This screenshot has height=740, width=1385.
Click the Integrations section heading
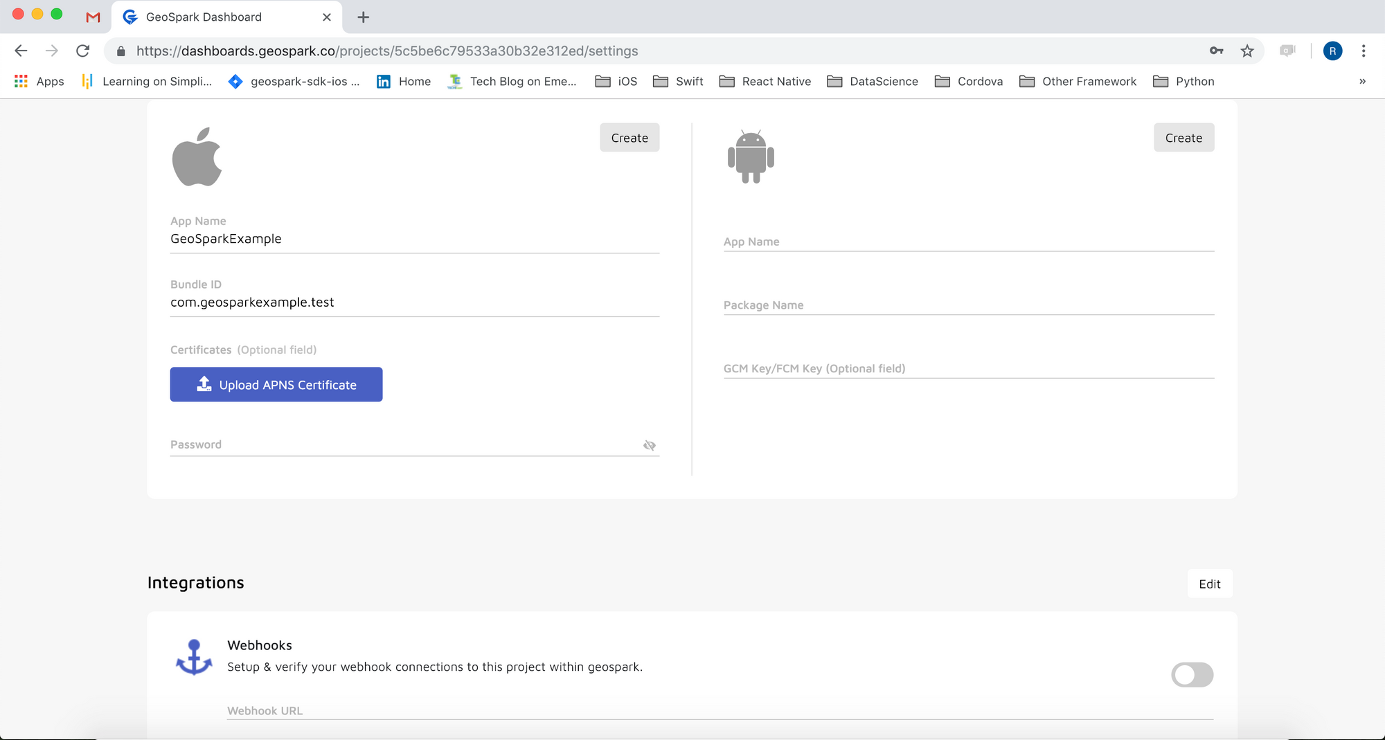[196, 583]
